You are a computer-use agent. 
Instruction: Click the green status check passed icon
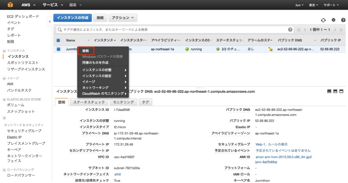[218, 49]
